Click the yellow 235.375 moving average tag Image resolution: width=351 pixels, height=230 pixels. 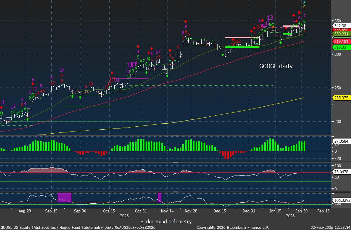coord(341,98)
